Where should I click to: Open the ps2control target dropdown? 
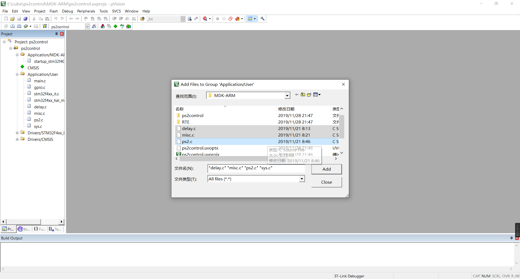[87, 27]
